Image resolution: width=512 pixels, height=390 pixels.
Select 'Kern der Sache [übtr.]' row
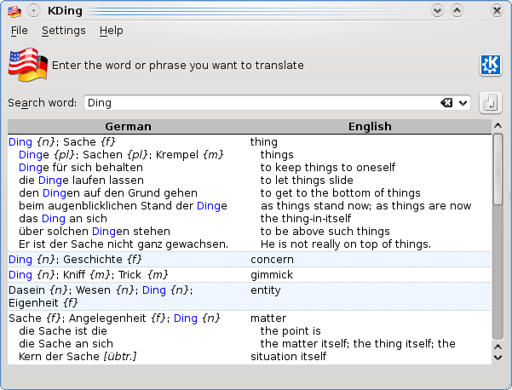78,357
